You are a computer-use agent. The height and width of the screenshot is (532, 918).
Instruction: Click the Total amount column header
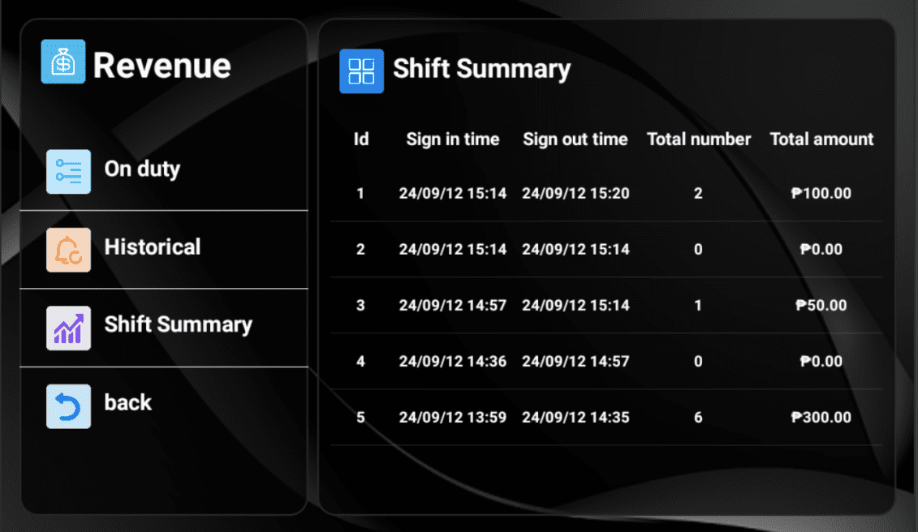tap(821, 139)
